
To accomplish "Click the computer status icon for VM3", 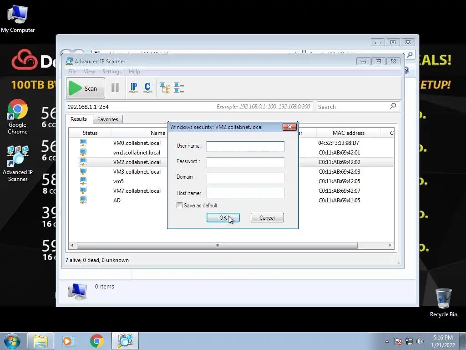I will (83, 171).
